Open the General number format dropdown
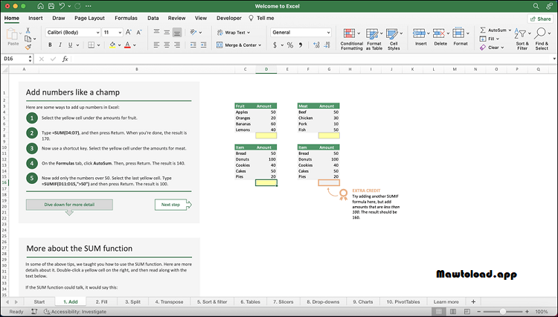The width and height of the screenshot is (558, 317). tap(328, 33)
